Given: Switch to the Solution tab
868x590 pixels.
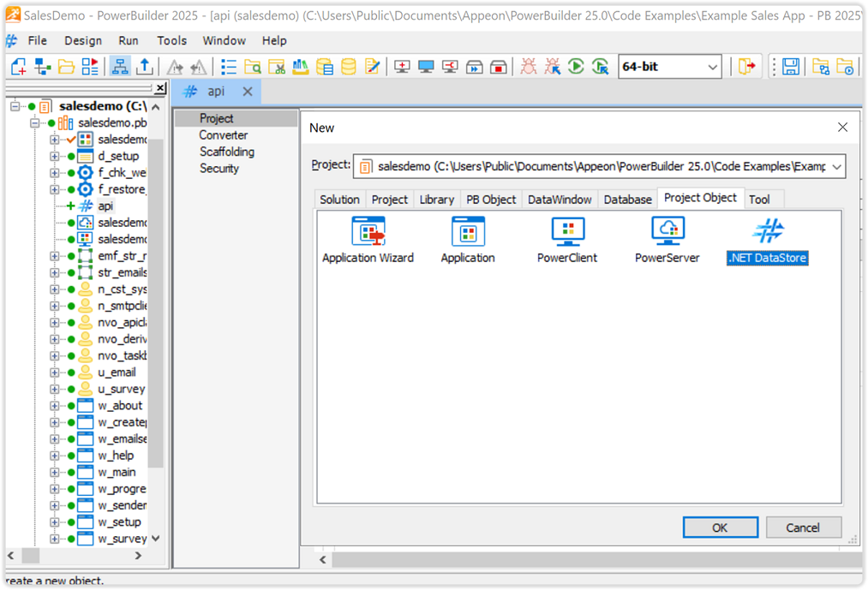Looking at the screenshot, I should tap(339, 200).
